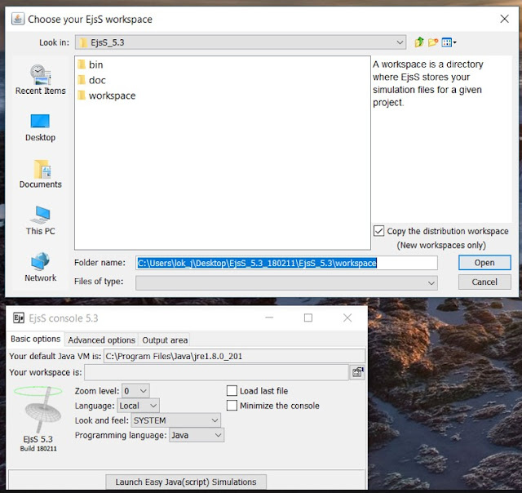Select Network in the sidebar
The height and width of the screenshot is (493, 522).
[40, 267]
